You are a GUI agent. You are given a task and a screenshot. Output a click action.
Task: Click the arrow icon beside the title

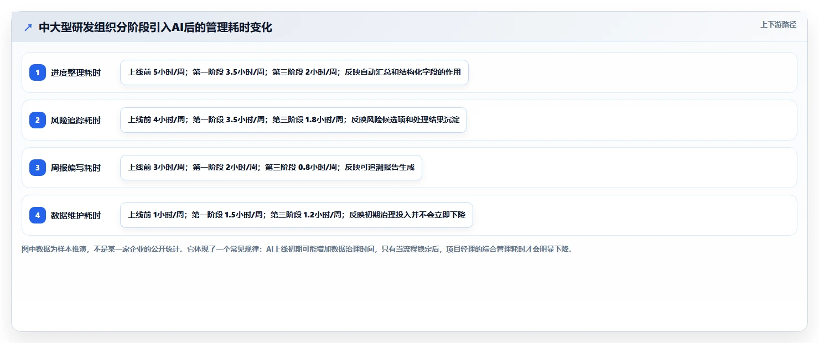28,27
